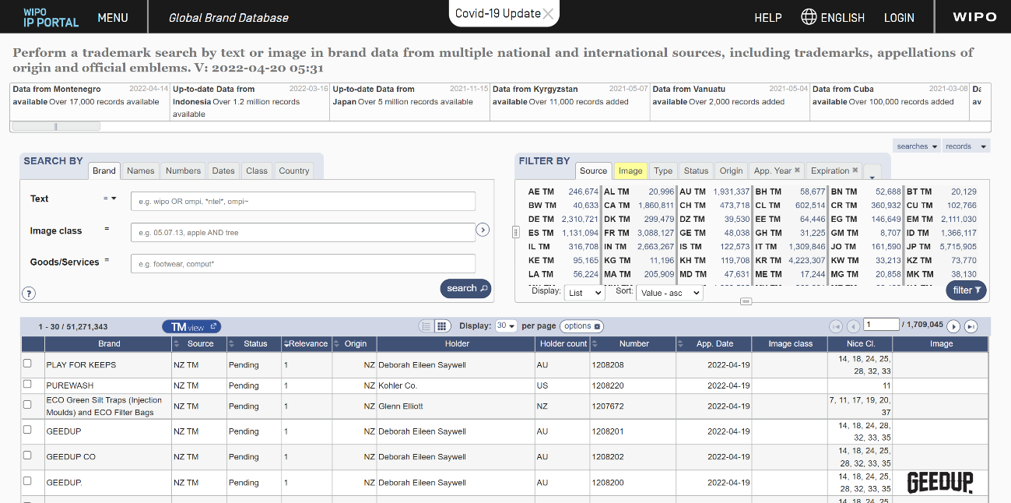Click the search button
The width and height of the screenshot is (1011, 503).
click(x=465, y=289)
